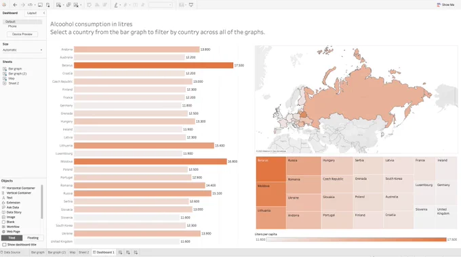Screen dimensions: 461x257
Task: Select Bar graph (2) in the Sheets list
Action: point(15,73)
